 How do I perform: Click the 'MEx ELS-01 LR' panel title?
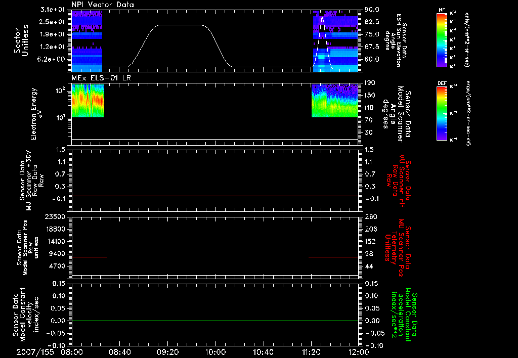(101, 78)
